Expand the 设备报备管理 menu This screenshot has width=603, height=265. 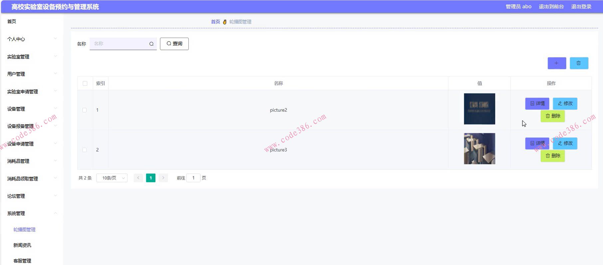[32, 126]
